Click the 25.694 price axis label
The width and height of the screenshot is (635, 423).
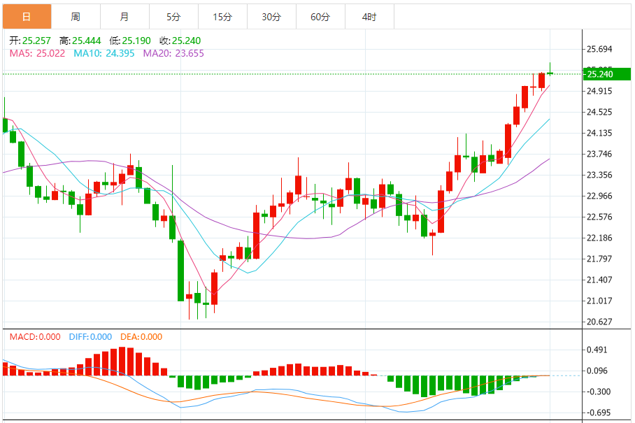pyautogui.click(x=599, y=50)
